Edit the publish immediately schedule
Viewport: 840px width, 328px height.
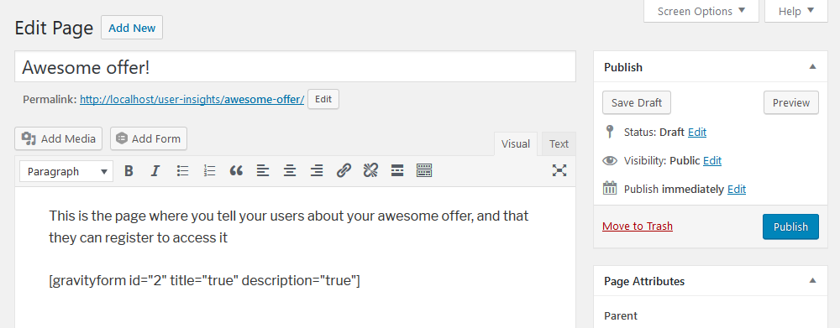point(737,189)
